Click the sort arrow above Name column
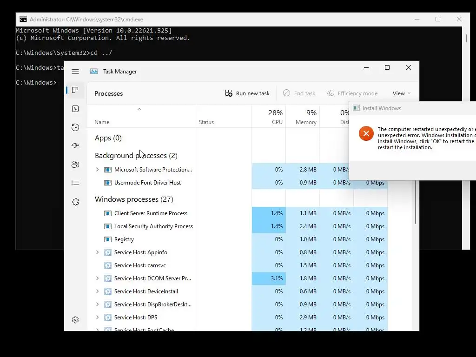Viewport: 476px width, 357px height. [x=139, y=109]
